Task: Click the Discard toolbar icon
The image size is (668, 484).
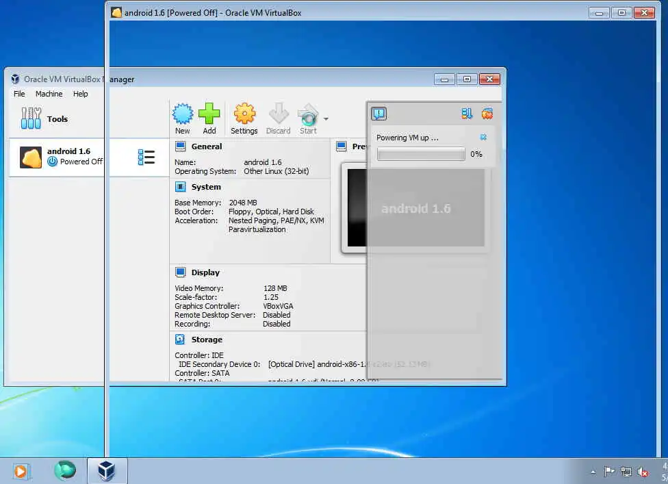Action: point(279,114)
